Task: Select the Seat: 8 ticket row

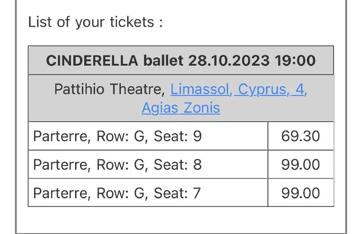Action: (148, 164)
